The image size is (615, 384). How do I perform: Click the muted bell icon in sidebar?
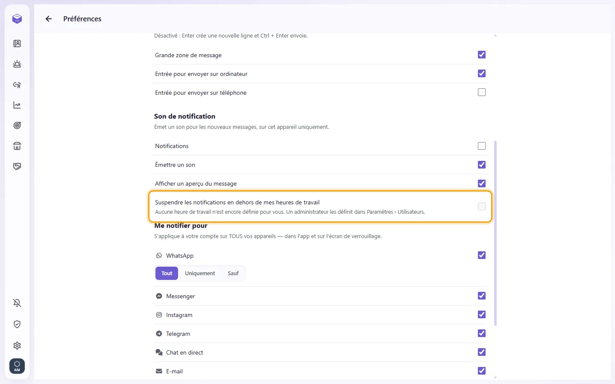click(17, 303)
